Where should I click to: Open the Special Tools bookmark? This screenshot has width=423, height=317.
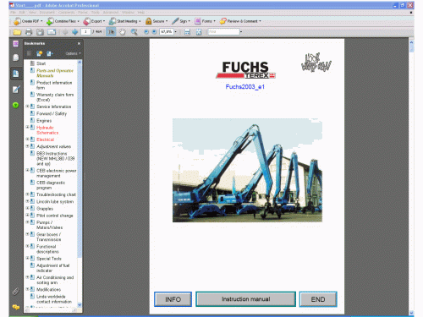(49, 259)
